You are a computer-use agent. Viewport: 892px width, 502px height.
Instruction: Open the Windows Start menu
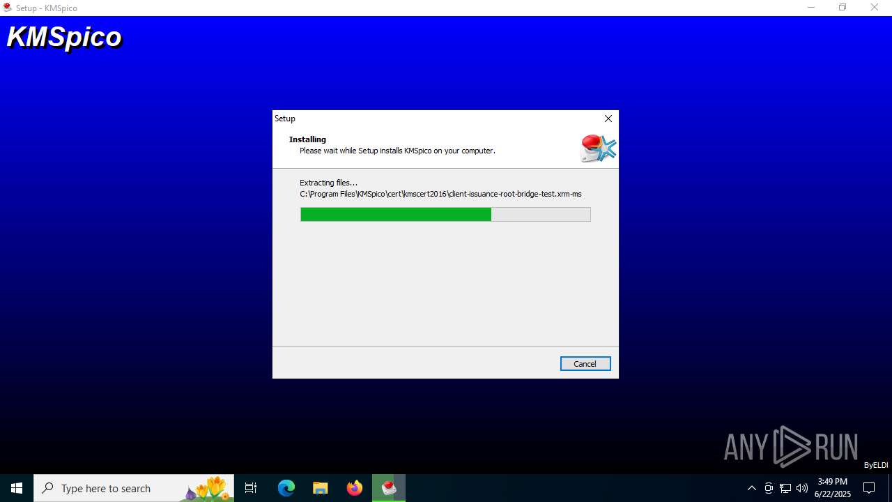(17, 488)
